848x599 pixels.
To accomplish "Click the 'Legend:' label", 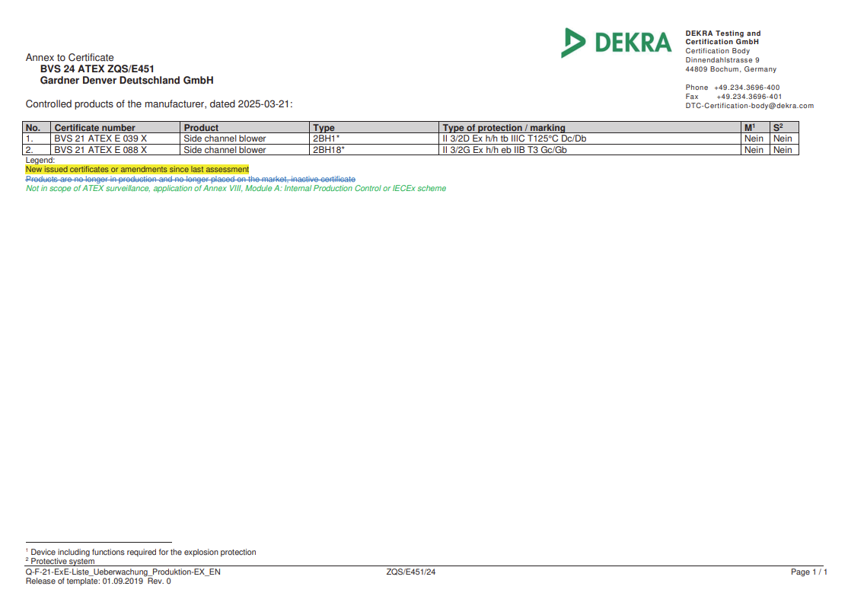I will pos(40,161).
